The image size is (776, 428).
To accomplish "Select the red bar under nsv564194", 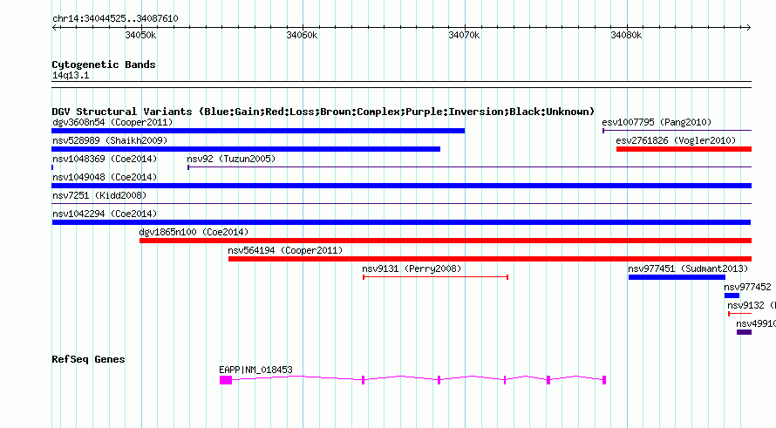I will (x=490, y=259).
